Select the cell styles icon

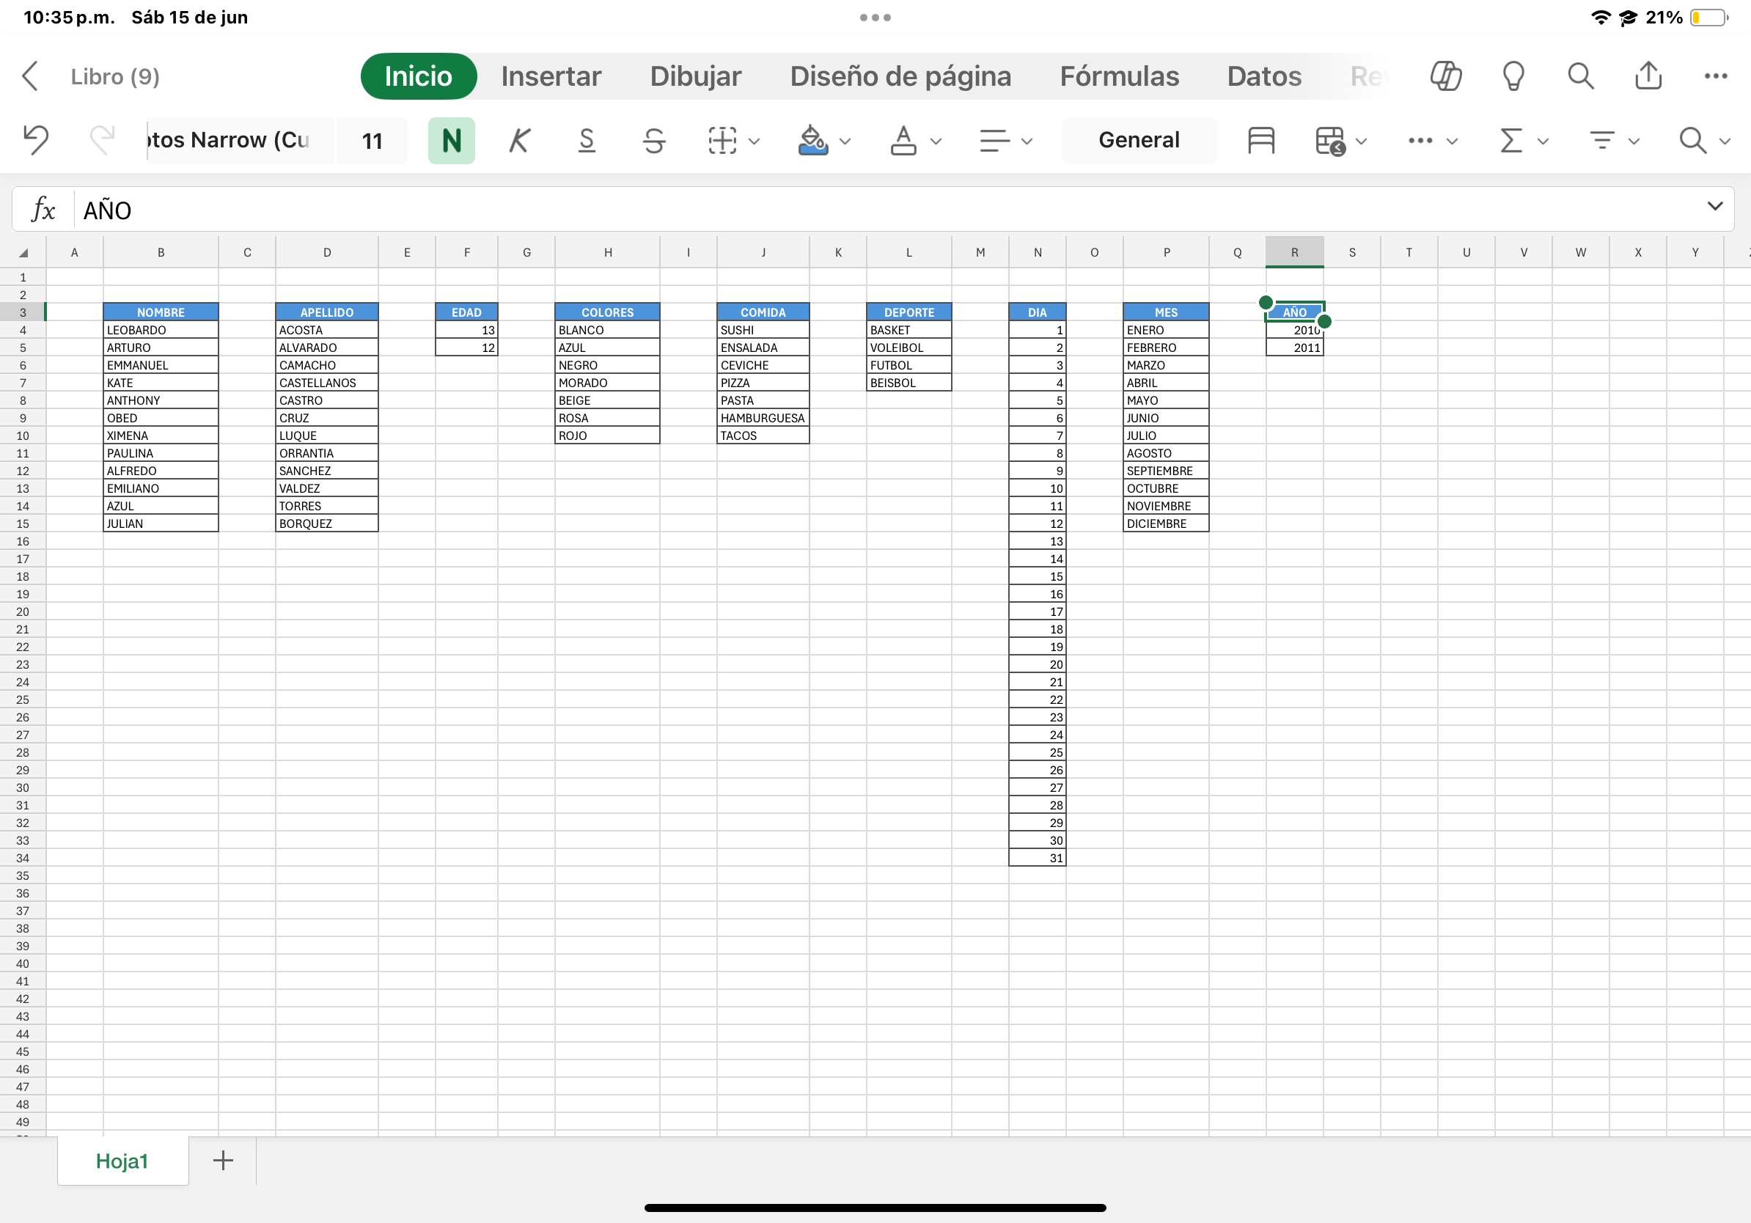click(x=1260, y=140)
